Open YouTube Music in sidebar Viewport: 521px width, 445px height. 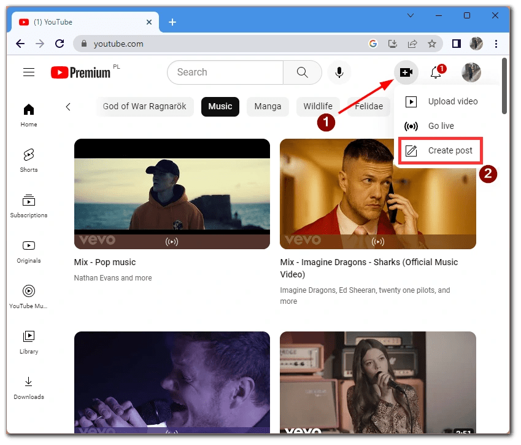click(x=29, y=297)
